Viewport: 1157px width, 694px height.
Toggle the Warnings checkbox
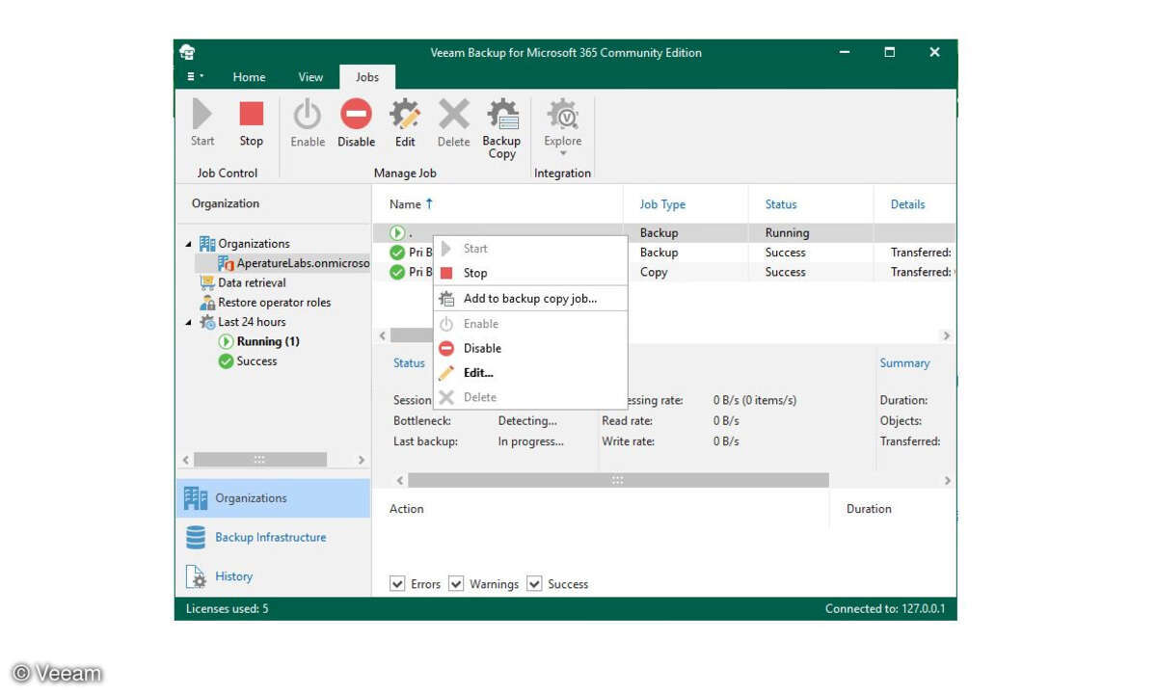(x=456, y=584)
